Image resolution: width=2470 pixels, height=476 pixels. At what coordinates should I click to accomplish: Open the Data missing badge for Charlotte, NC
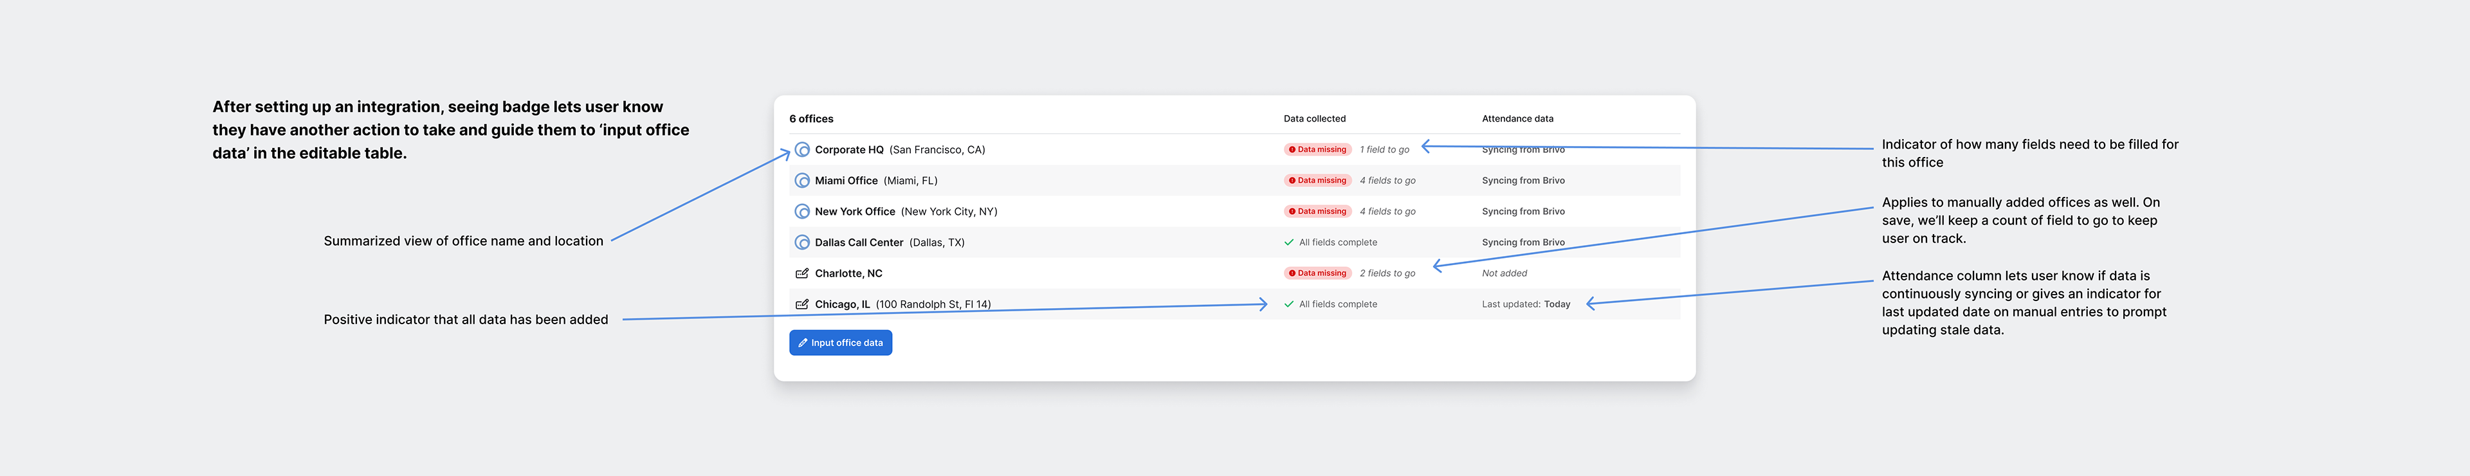pyautogui.click(x=1317, y=273)
